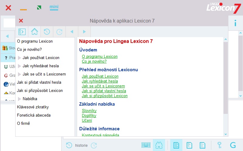Navigate back with left arrow in help toolbar
Screen dimensions: 243x151
point(72,32)
